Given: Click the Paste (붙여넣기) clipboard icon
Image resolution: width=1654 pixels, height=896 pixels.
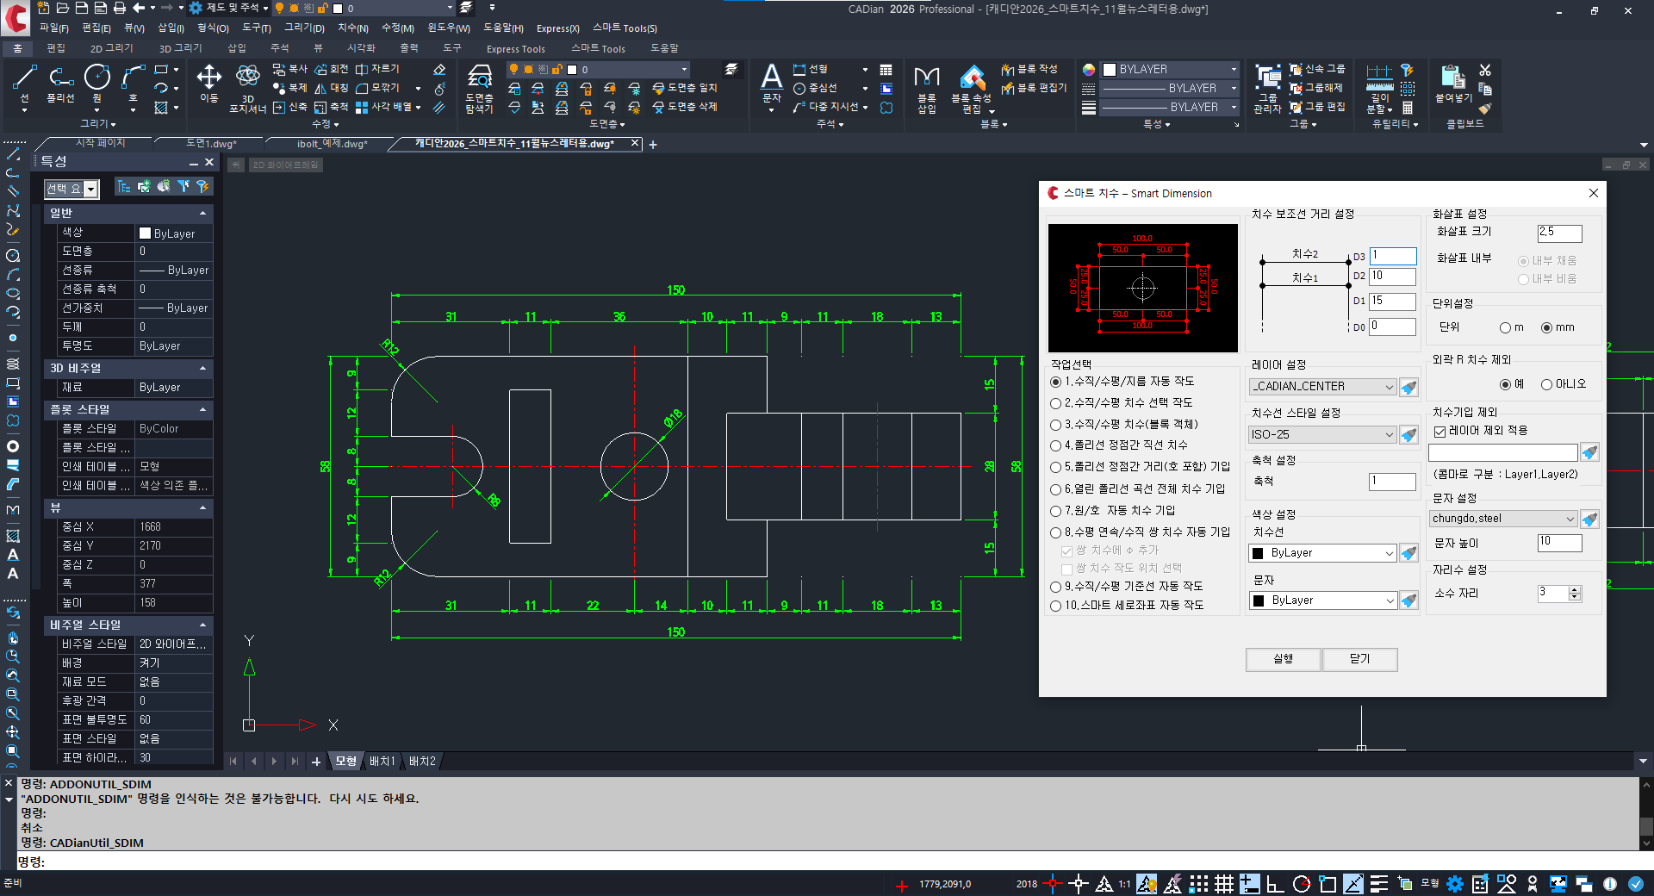Looking at the screenshot, I should [1453, 79].
